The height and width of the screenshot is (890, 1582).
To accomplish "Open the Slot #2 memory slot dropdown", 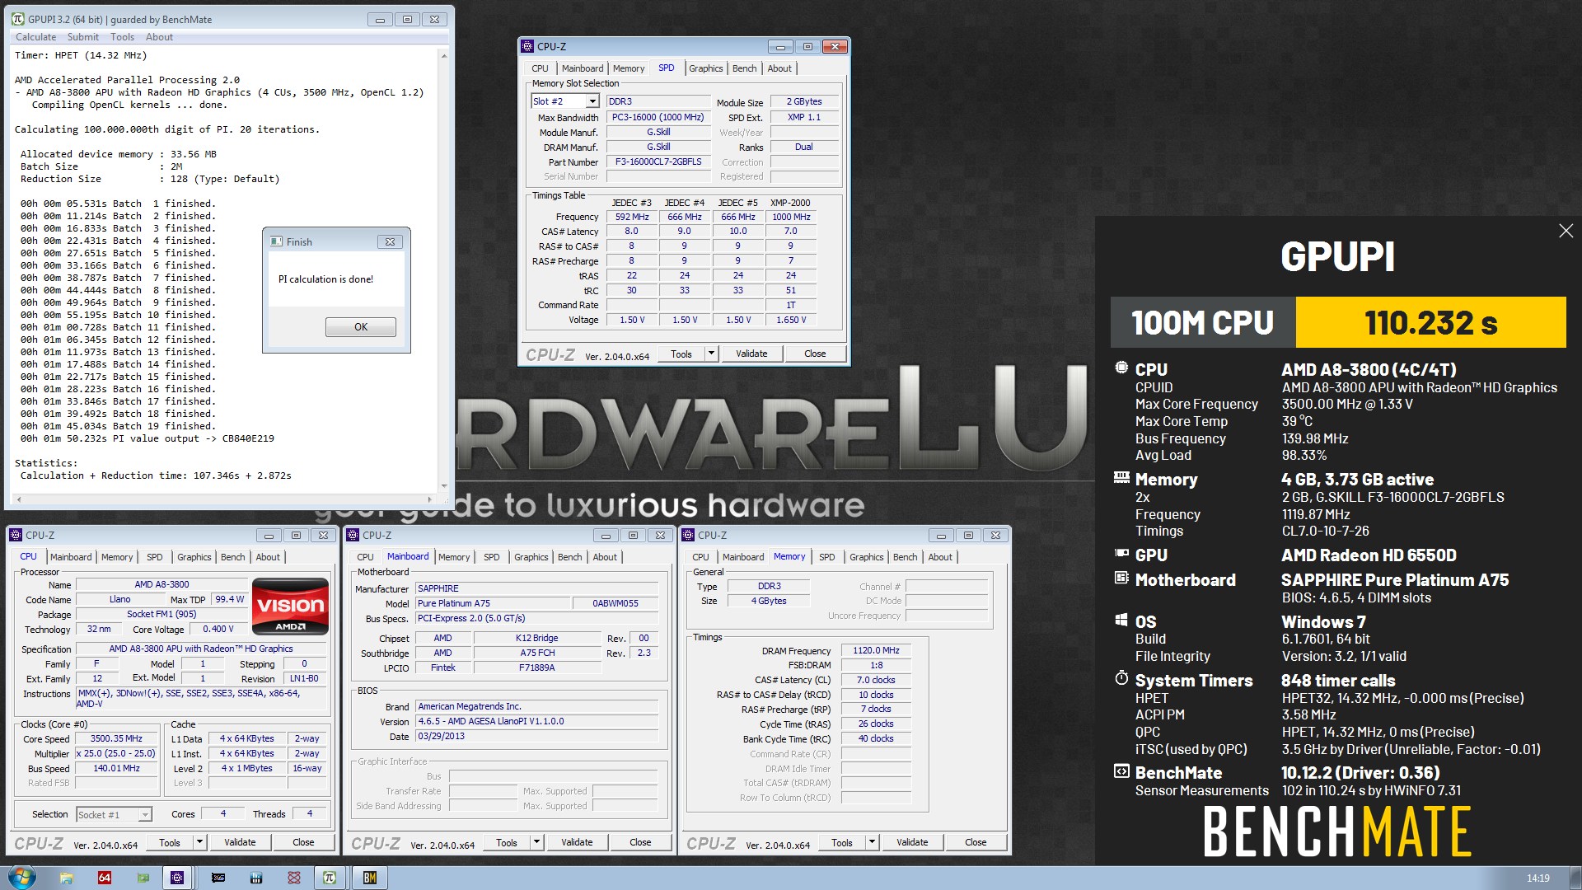I will [592, 101].
